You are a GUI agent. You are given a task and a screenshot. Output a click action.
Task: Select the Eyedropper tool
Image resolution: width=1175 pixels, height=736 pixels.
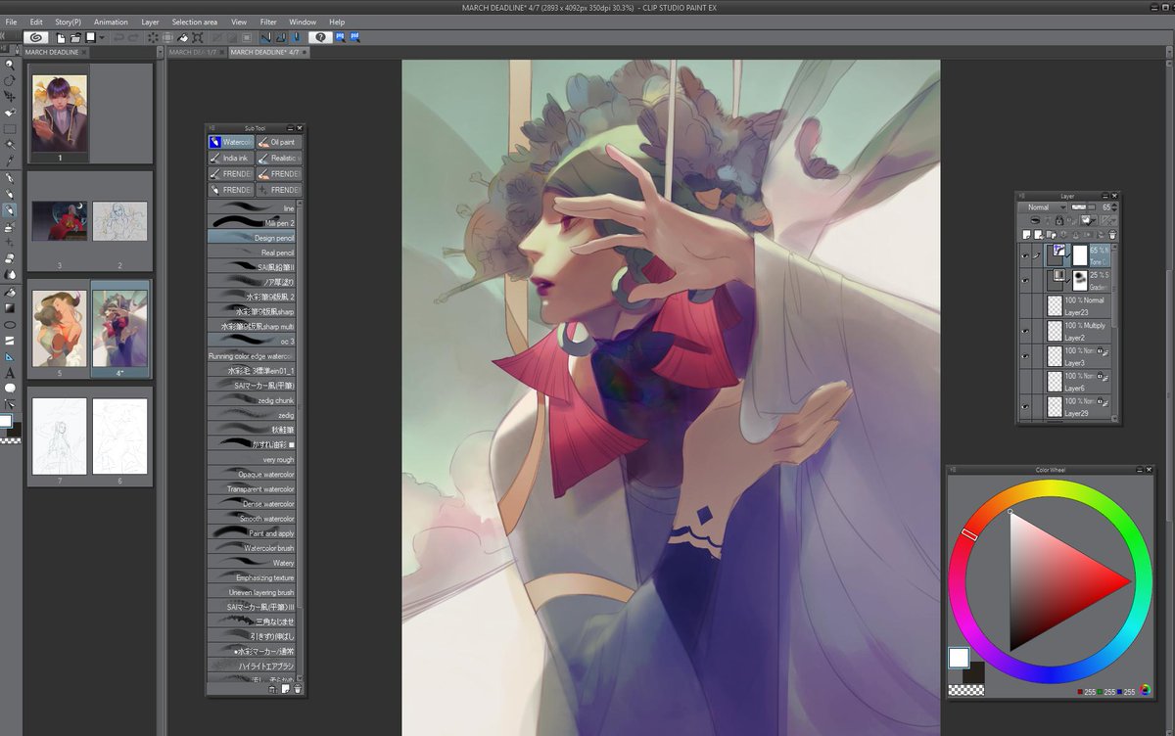click(x=10, y=160)
